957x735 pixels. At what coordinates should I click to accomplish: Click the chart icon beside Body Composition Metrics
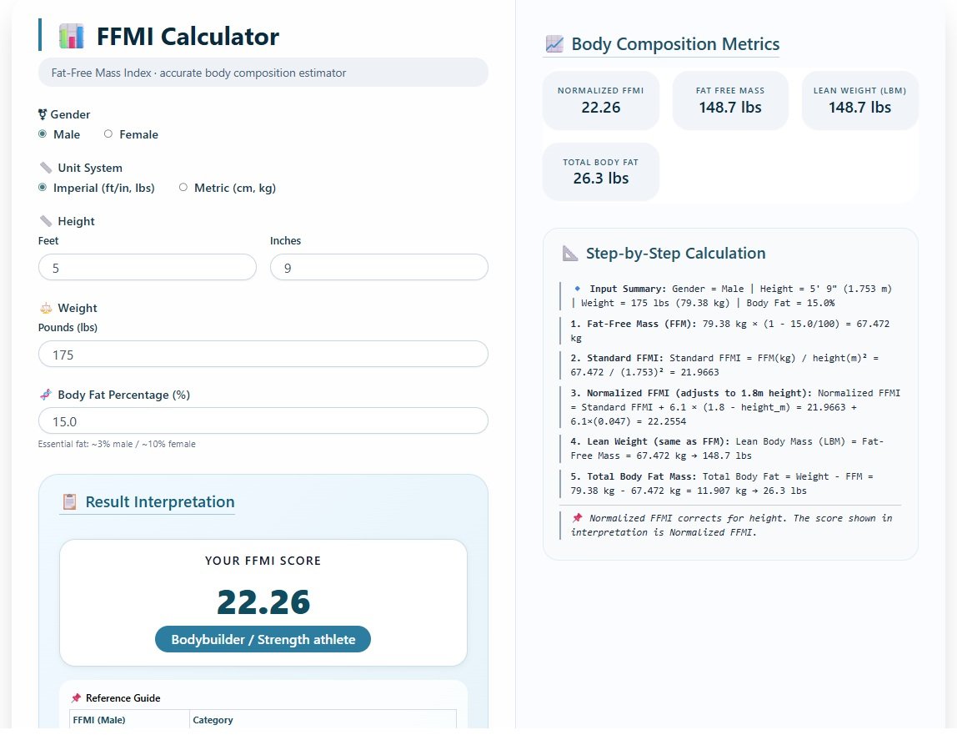[x=555, y=44]
